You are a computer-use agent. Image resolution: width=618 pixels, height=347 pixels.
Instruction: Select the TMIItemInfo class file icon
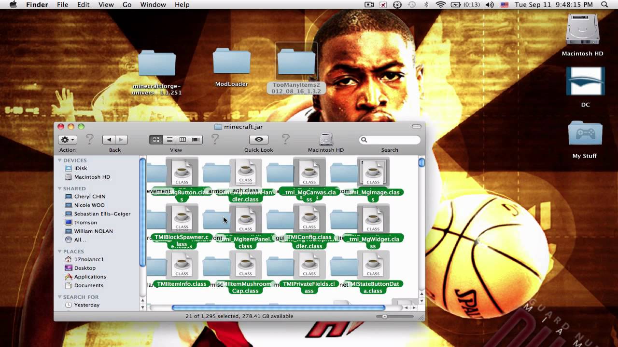point(182,265)
